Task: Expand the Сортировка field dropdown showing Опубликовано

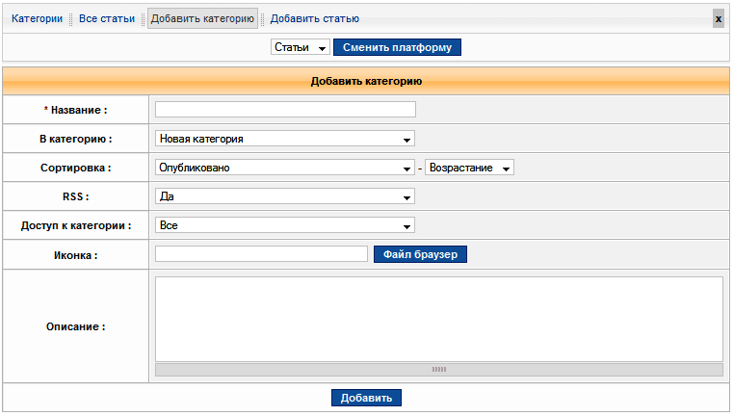Action: (x=285, y=168)
